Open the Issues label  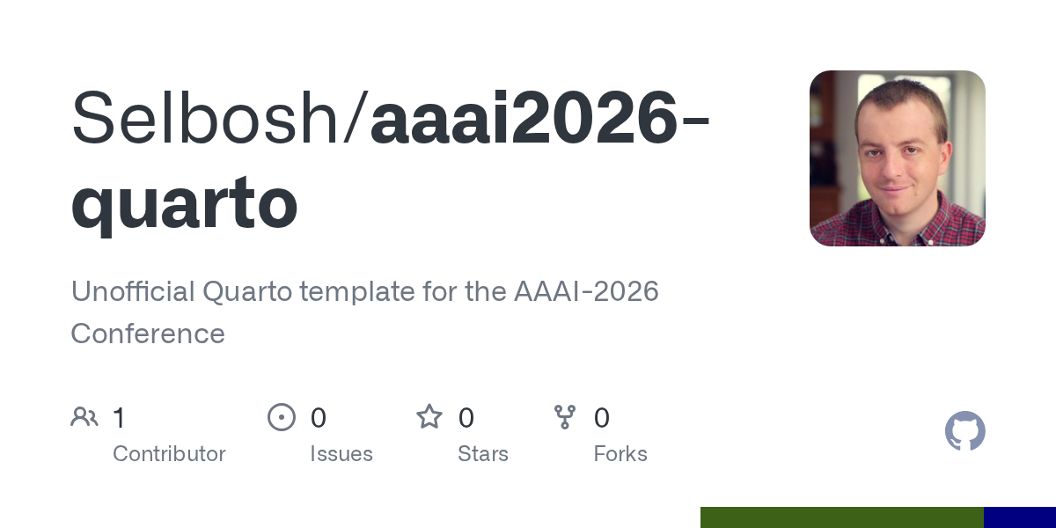[341, 454]
